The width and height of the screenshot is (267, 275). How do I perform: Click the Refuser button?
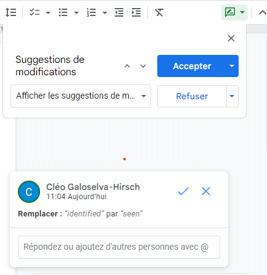tap(192, 96)
